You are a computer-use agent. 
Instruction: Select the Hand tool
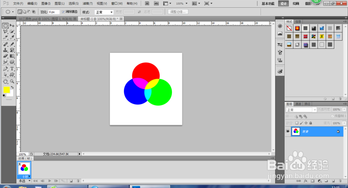(x=6, y=81)
